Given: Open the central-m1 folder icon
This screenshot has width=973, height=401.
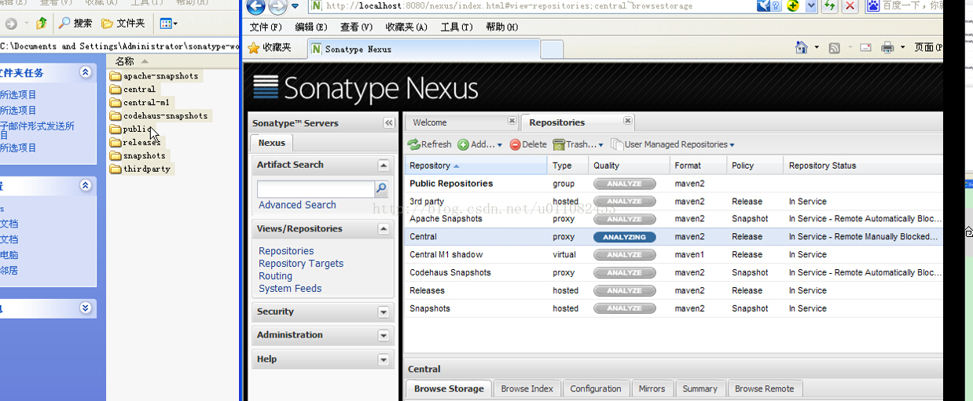Looking at the screenshot, I should pos(116,103).
